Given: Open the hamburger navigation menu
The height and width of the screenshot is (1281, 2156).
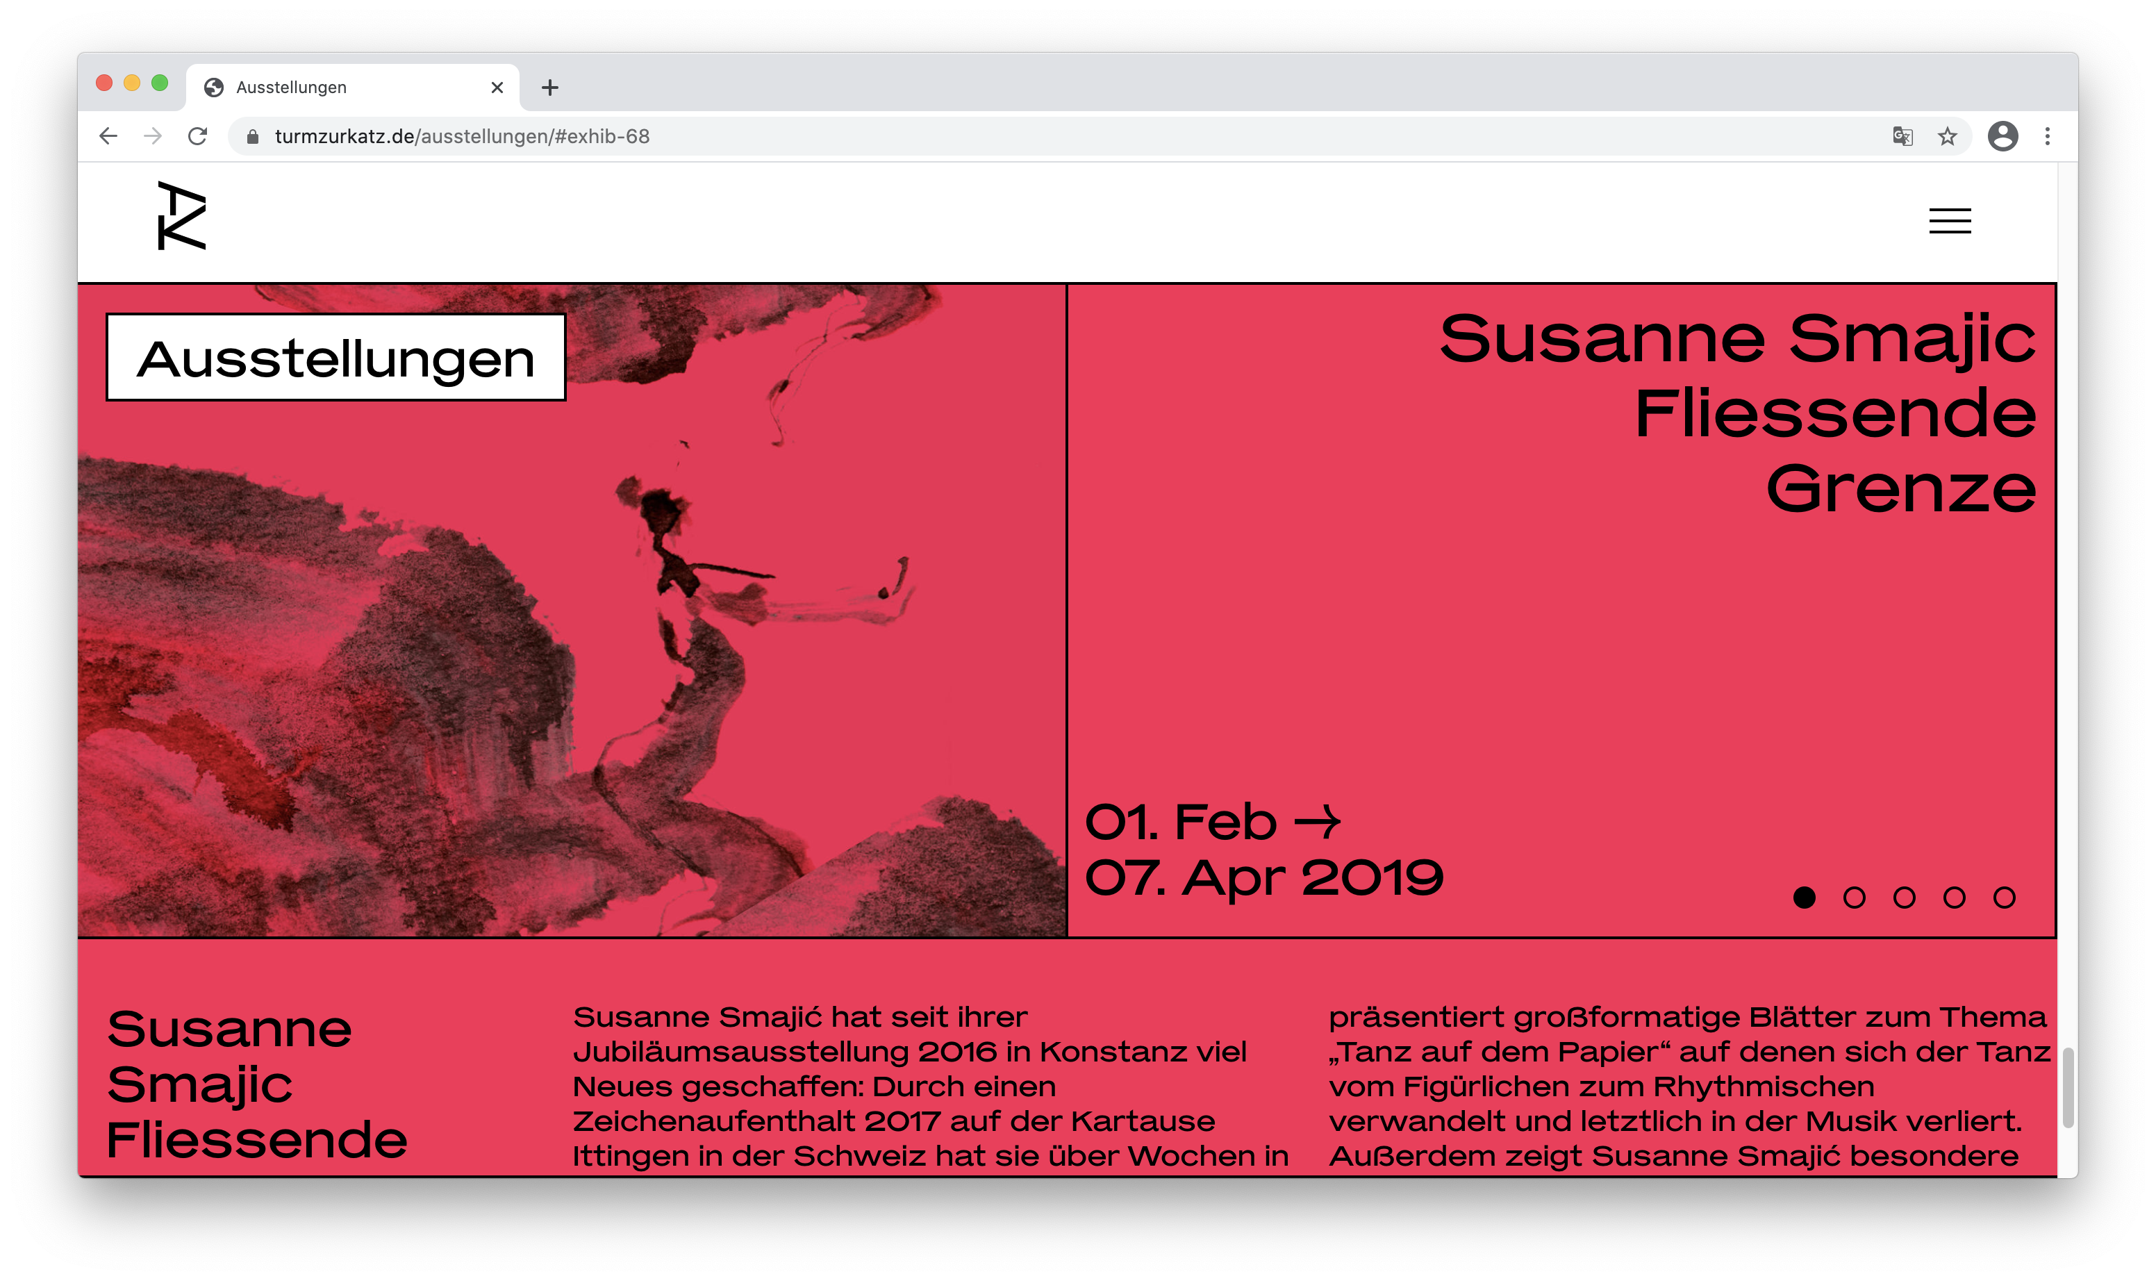Looking at the screenshot, I should (1949, 221).
